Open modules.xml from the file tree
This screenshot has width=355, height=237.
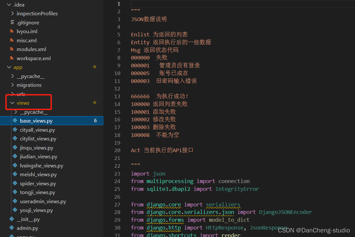31,49
